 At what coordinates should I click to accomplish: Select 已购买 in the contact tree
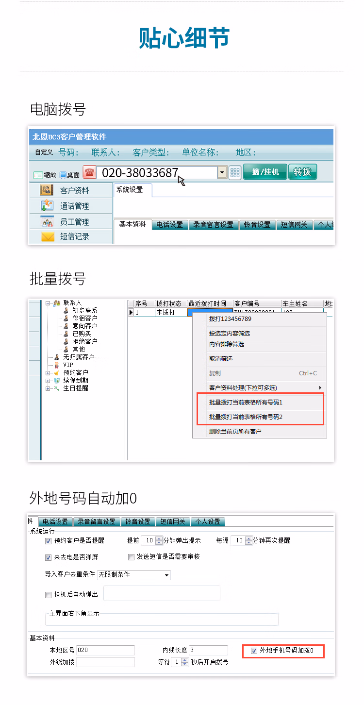pos(82,334)
